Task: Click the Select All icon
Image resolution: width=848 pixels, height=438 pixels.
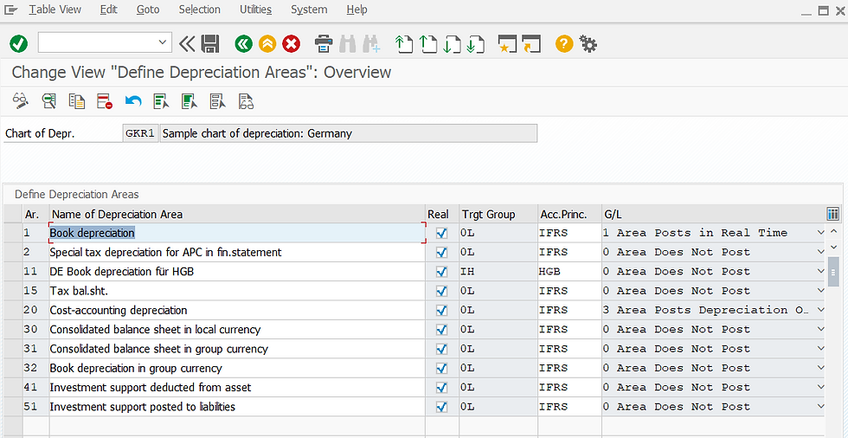Action: 161,100
